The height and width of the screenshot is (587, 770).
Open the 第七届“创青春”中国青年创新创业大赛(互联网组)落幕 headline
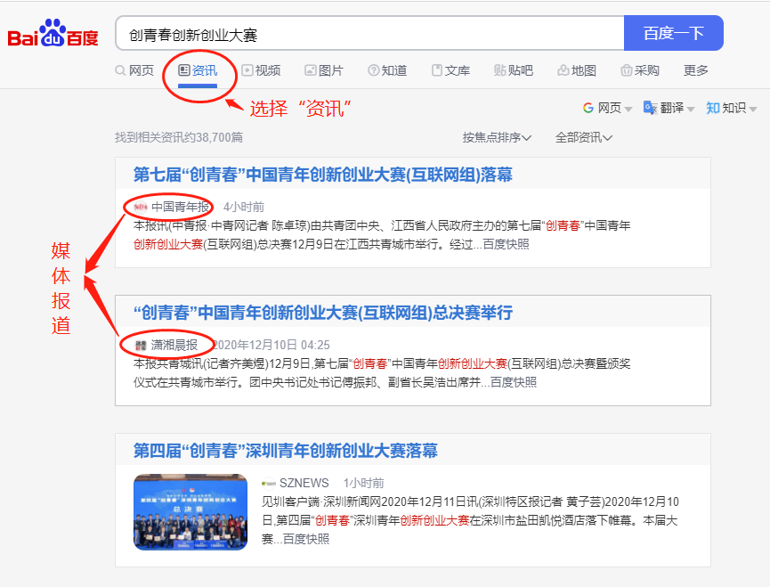pyautogui.click(x=322, y=175)
